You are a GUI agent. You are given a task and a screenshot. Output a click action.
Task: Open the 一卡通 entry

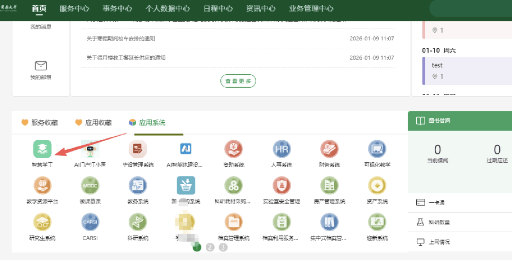coord(460,203)
